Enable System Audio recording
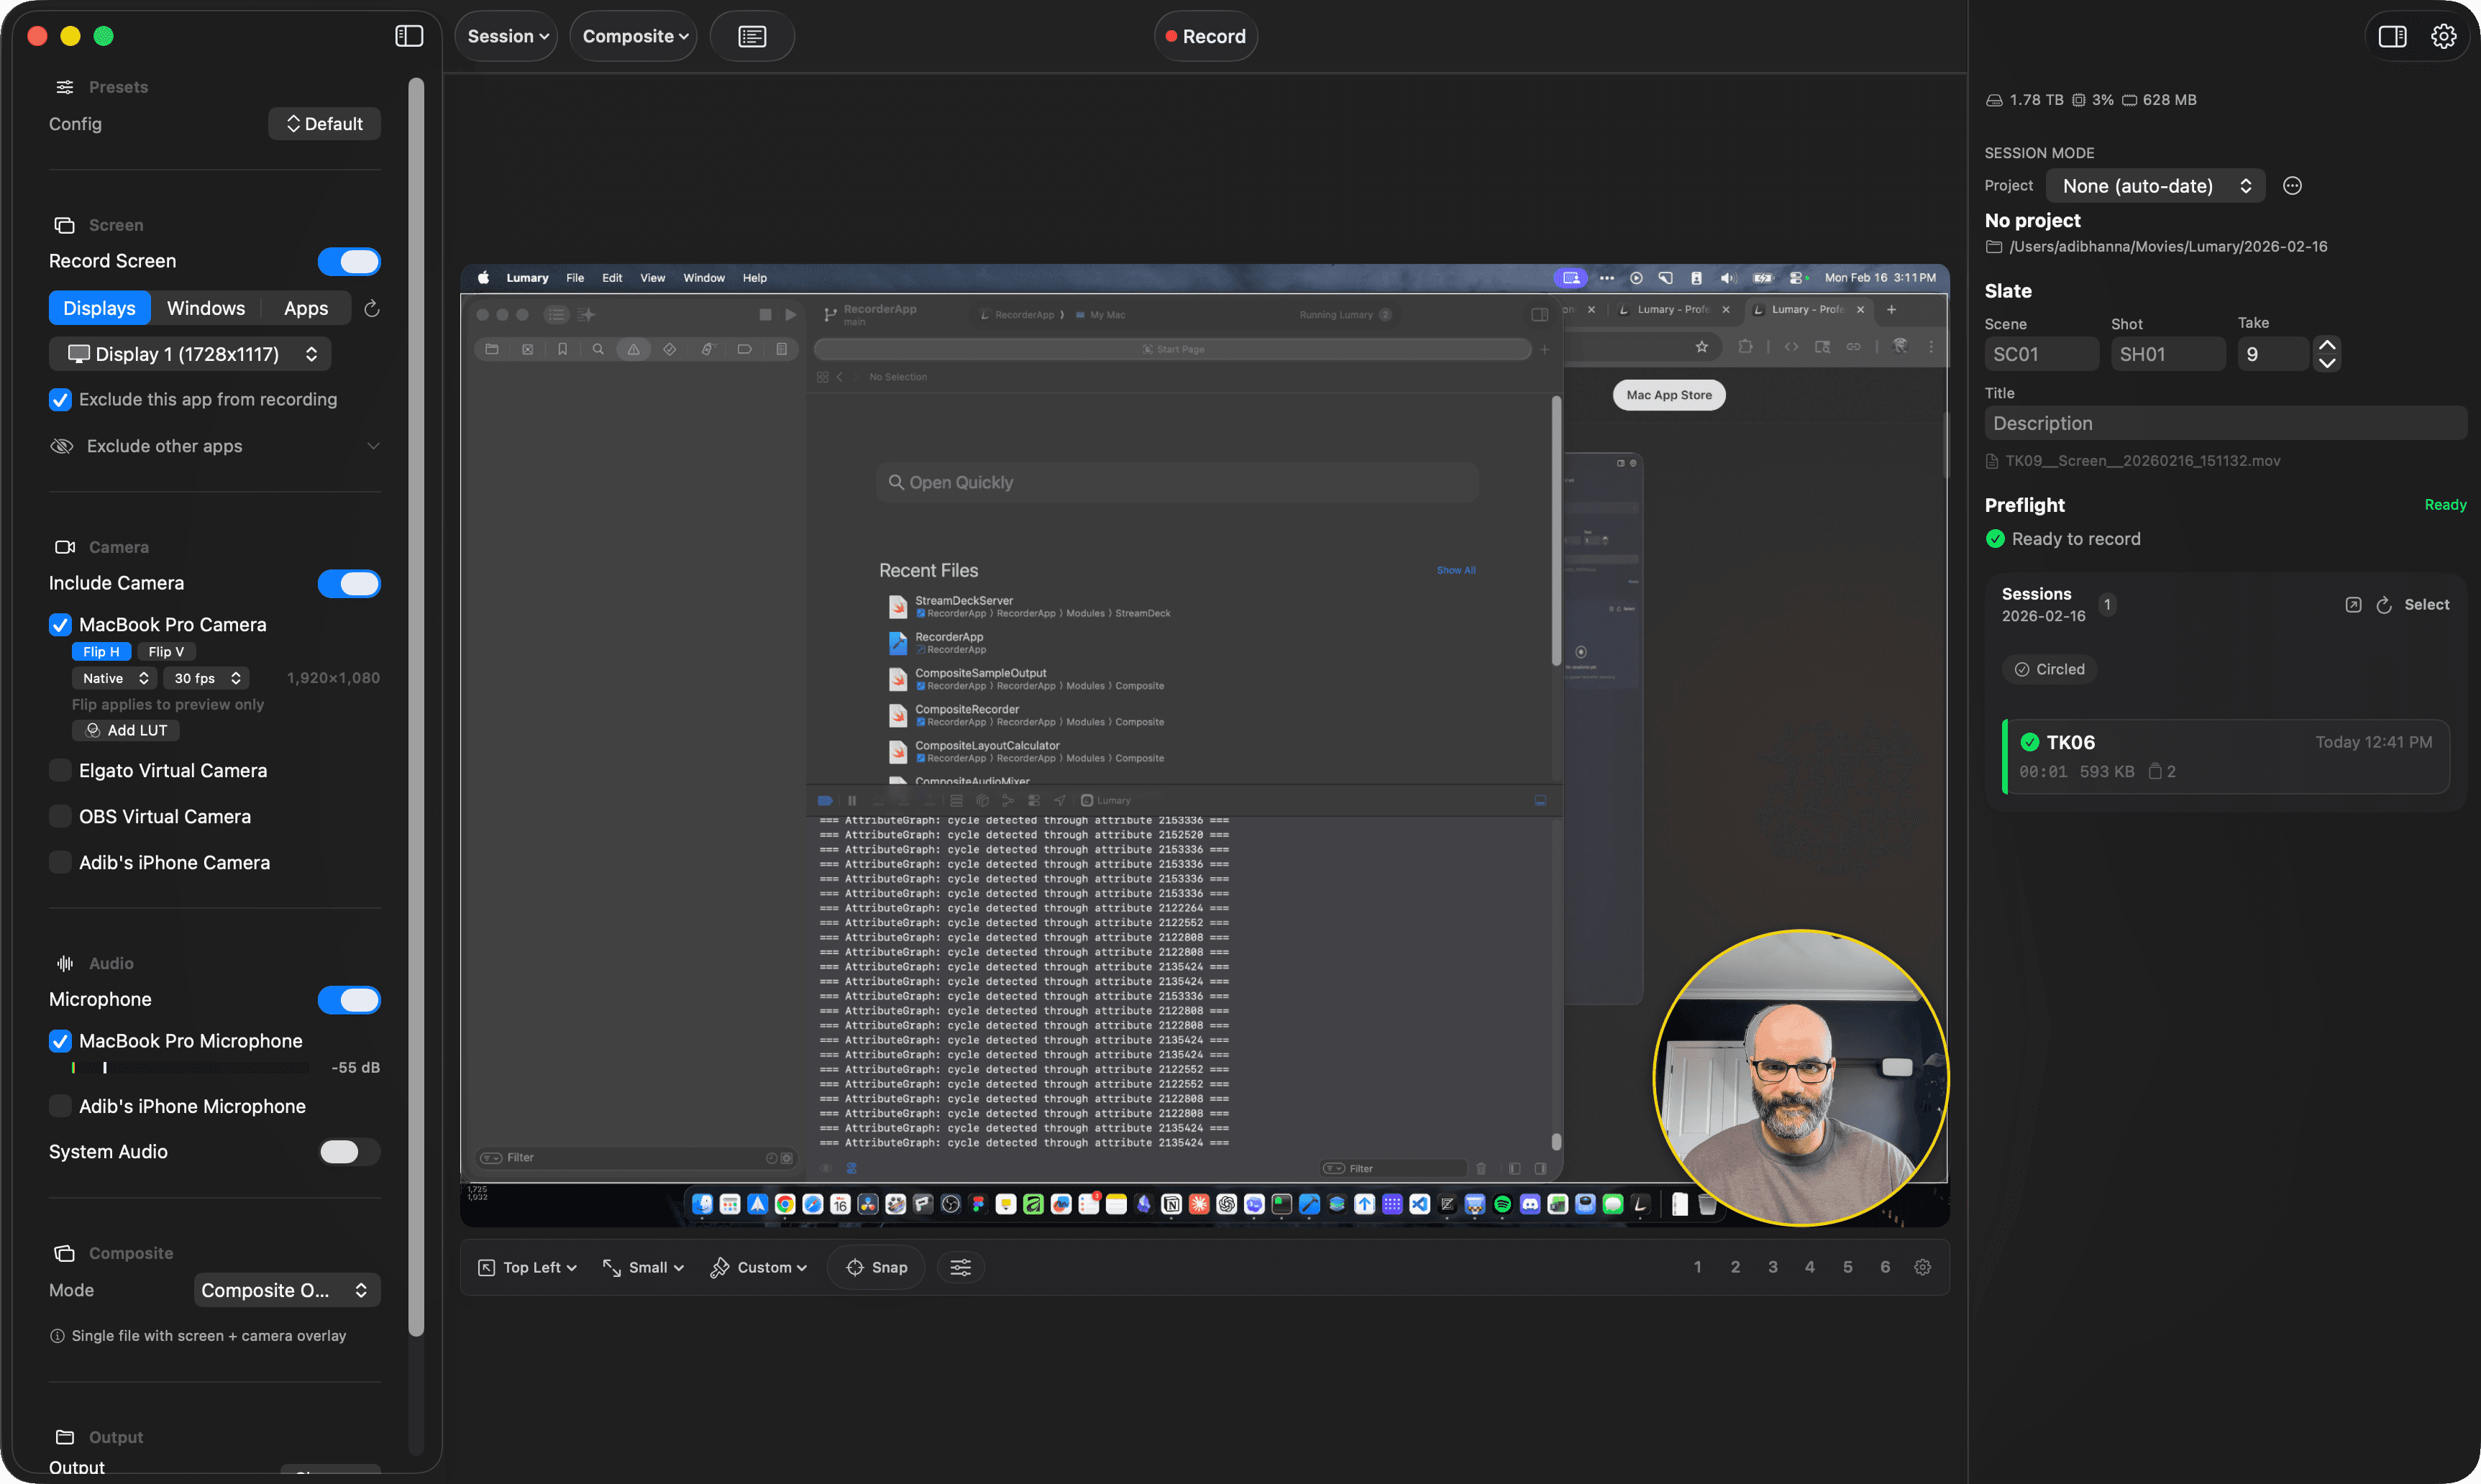2481x1484 pixels. (x=347, y=1151)
